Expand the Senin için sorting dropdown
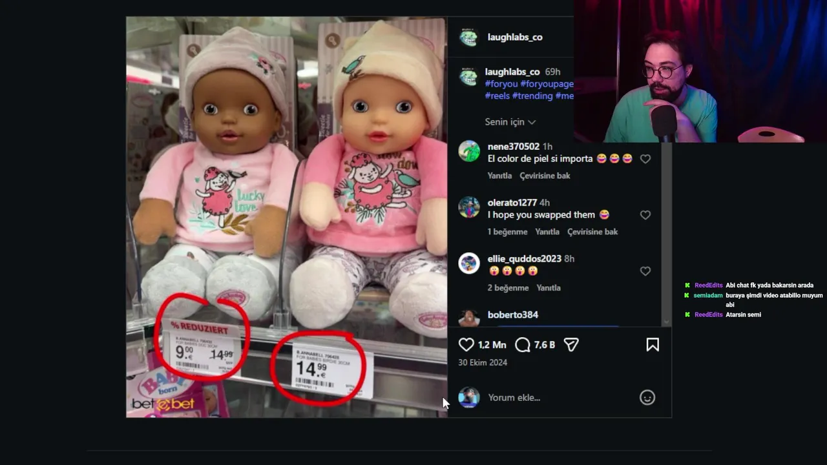The width and height of the screenshot is (827, 465). tap(510, 121)
